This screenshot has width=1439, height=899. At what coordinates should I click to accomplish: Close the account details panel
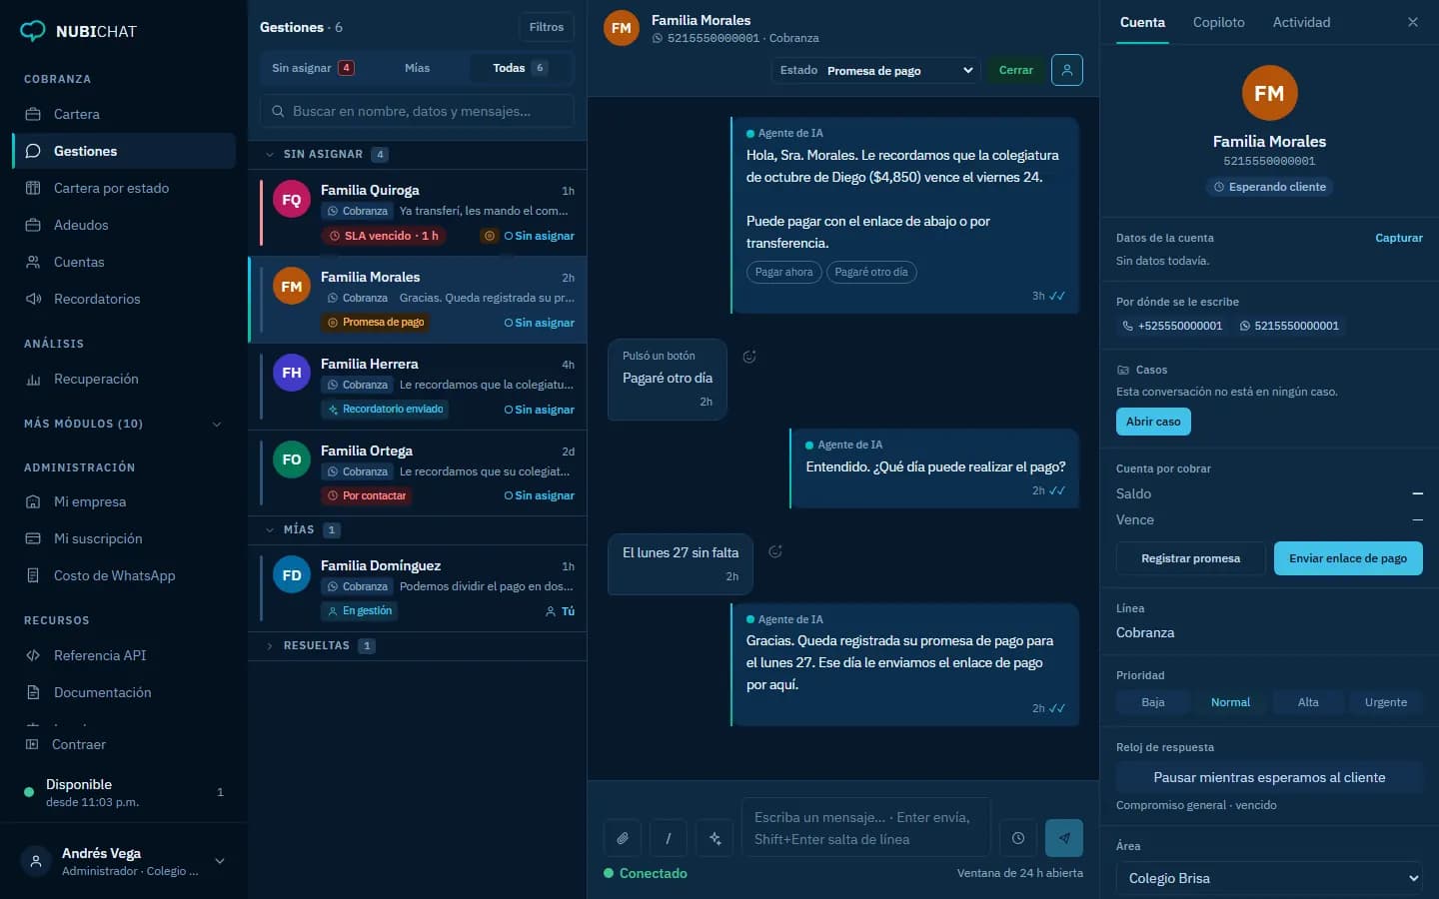(x=1413, y=22)
